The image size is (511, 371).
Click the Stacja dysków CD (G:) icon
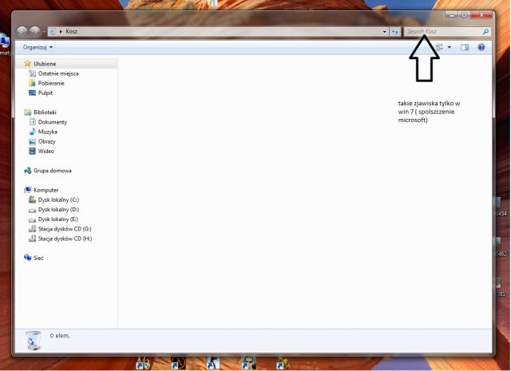pyautogui.click(x=32, y=229)
